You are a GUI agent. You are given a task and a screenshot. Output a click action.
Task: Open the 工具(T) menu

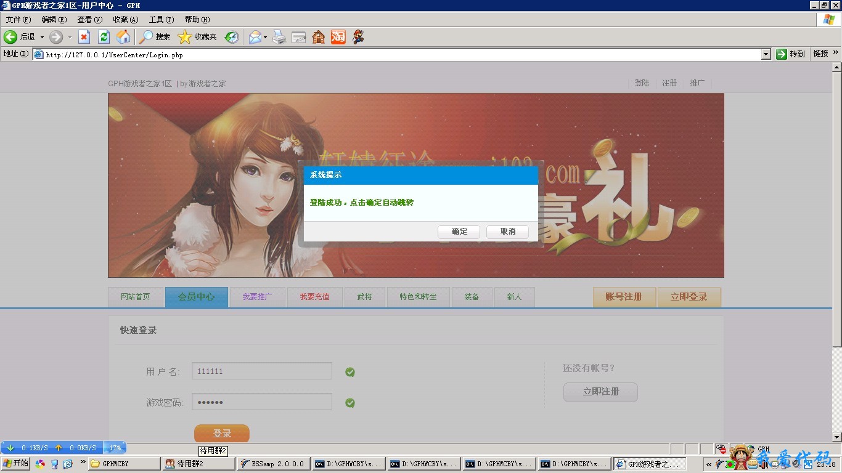point(161,20)
